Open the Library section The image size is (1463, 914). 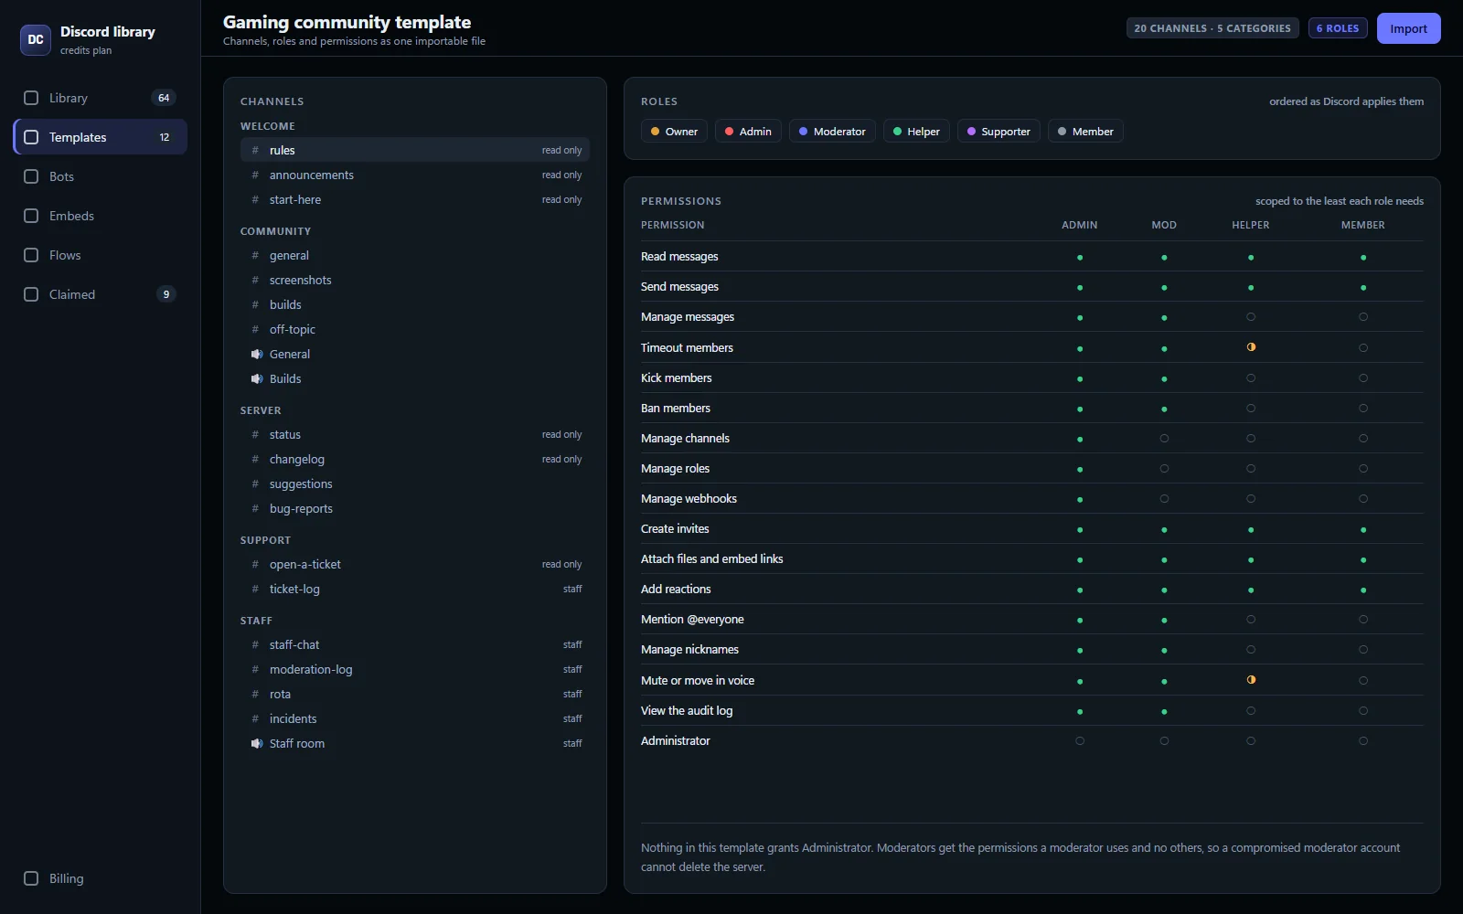coord(100,98)
